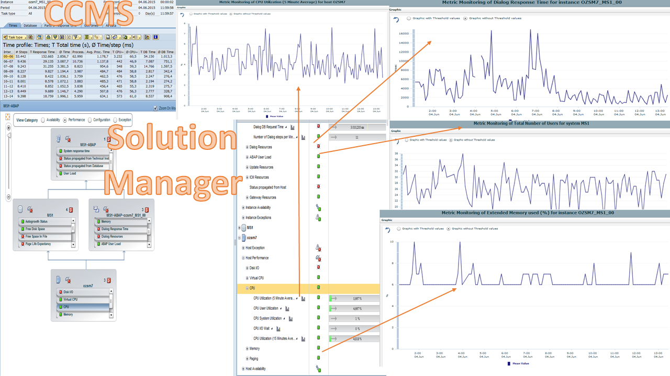Click the diagram zoom slider handle
Viewport: 670px width, 376px height.
pyautogui.click(x=8, y=135)
